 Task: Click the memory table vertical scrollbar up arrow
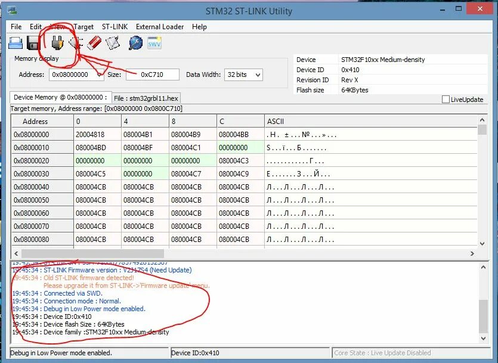pyautogui.click(x=482, y=120)
